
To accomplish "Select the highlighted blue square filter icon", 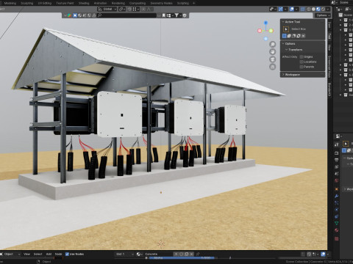I will [75, 15].
